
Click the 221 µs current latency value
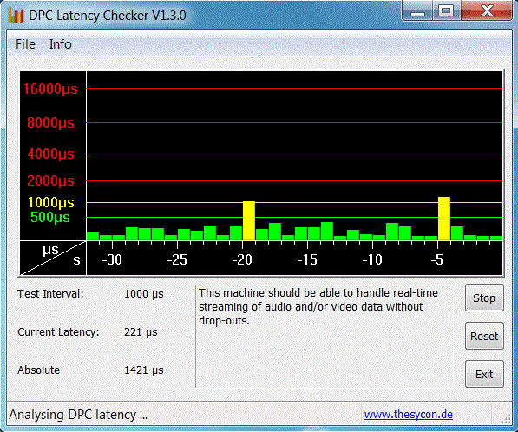point(141,332)
